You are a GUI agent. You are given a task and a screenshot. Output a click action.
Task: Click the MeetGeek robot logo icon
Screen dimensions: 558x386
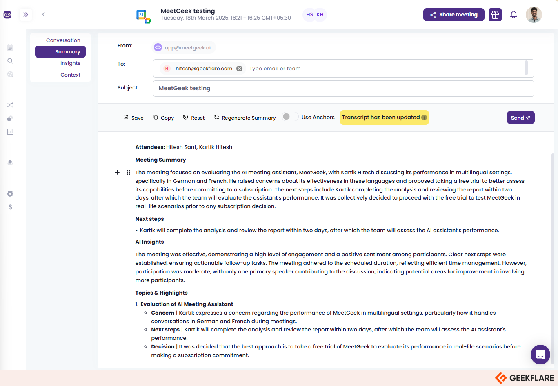click(7, 15)
